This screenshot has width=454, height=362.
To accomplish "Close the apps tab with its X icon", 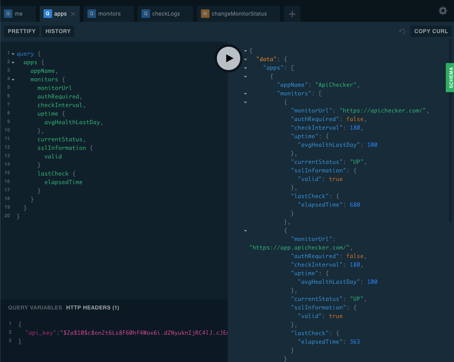I will point(73,14).
